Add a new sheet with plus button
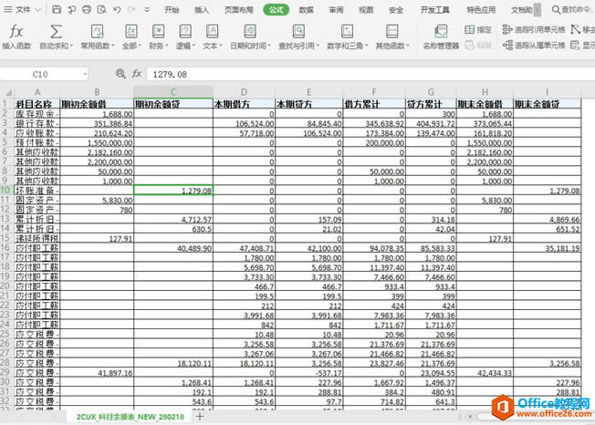Viewport: 595px width, 425px height. point(200,417)
